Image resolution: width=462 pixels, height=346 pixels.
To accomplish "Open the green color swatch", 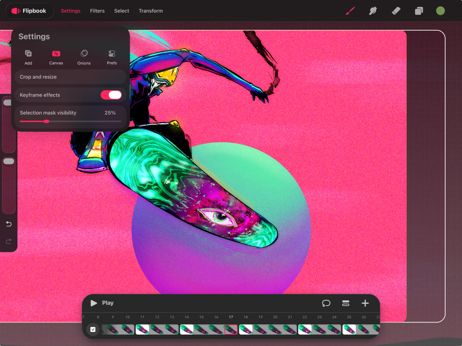I will point(440,10).
